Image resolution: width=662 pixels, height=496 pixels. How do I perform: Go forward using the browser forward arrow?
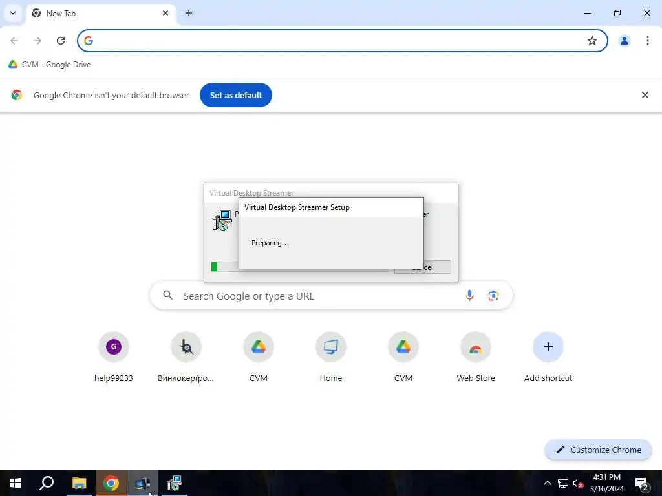pyautogui.click(x=37, y=41)
